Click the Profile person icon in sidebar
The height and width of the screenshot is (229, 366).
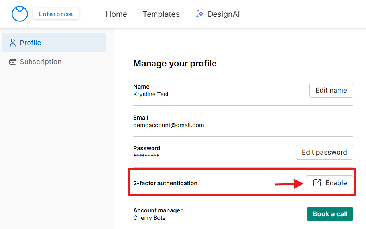(x=13, y=43)
